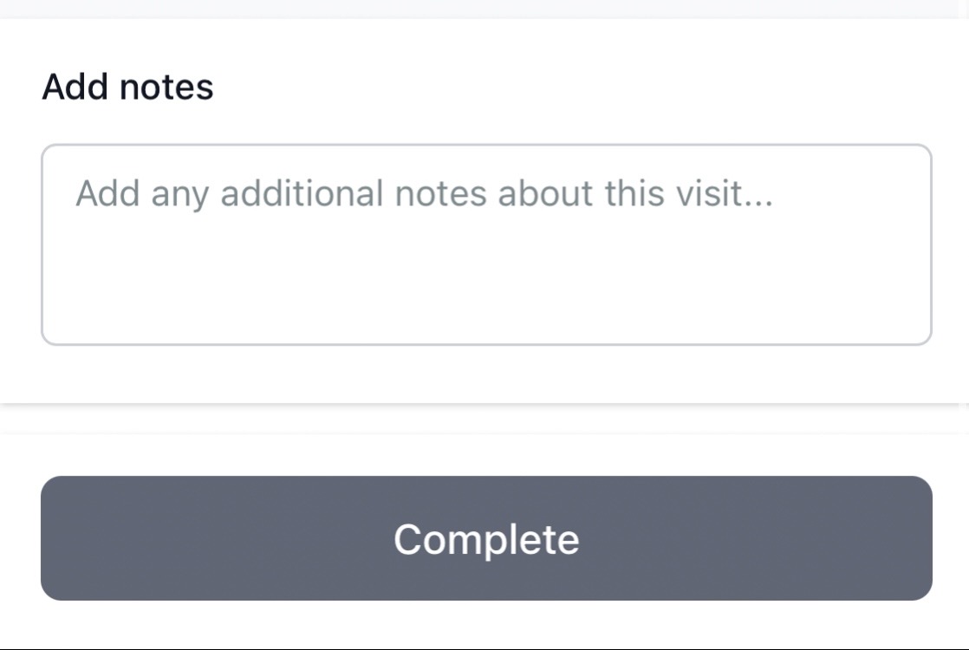969x650 pixels.
Task: Choose the wide Complete action button
Action: click(486, 538)
